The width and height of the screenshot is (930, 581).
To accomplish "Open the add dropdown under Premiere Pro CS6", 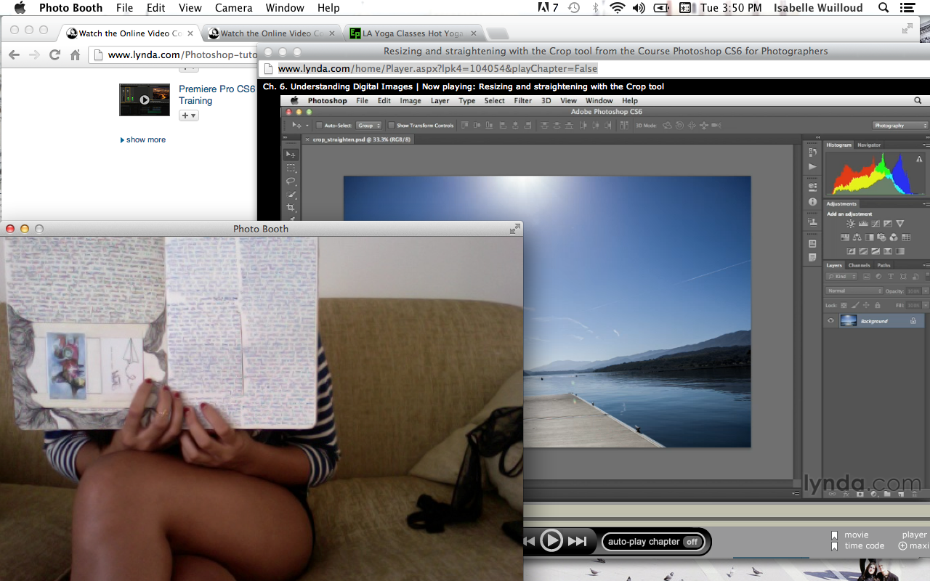I will tap(188, 115).
